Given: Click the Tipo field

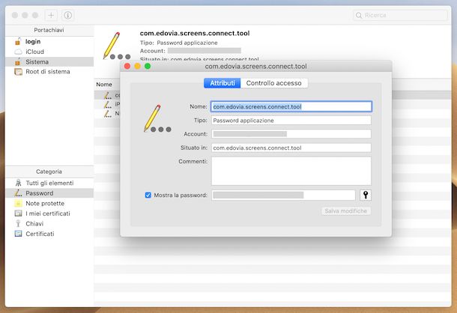Looking at the screenshot, I should point(291,121).
